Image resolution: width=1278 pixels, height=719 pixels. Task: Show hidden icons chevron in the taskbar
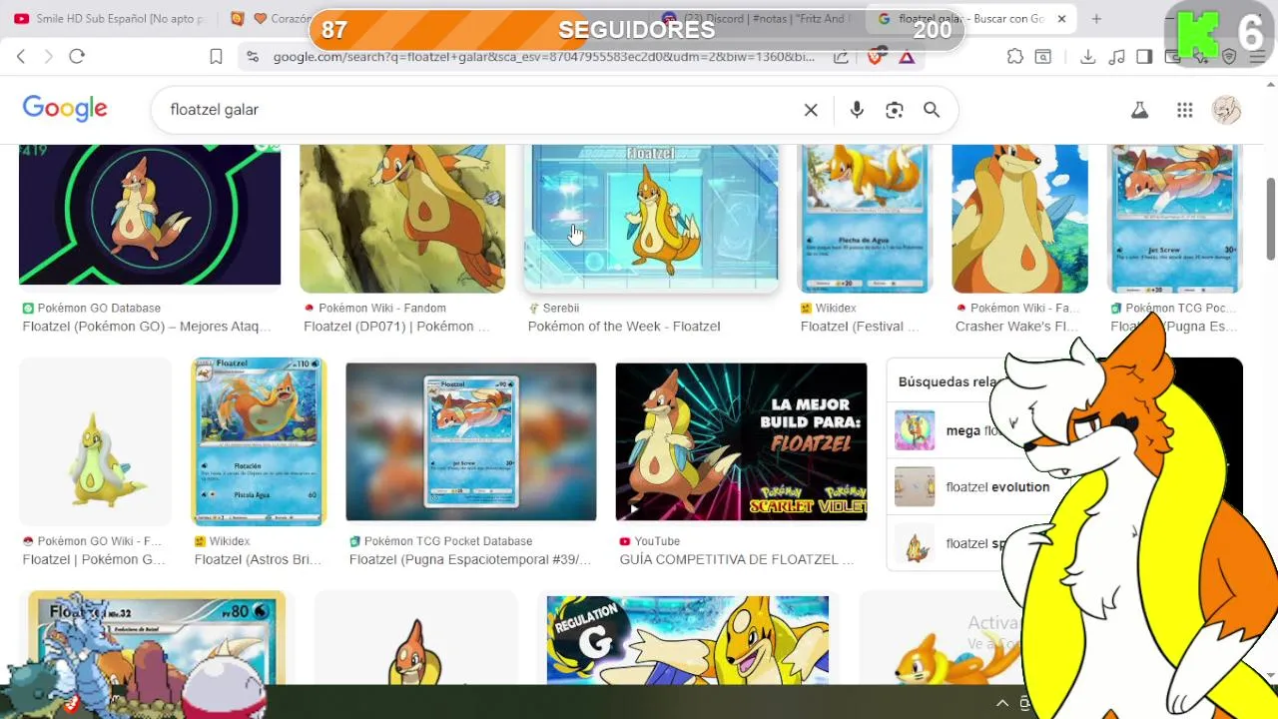click(1002, 703)
